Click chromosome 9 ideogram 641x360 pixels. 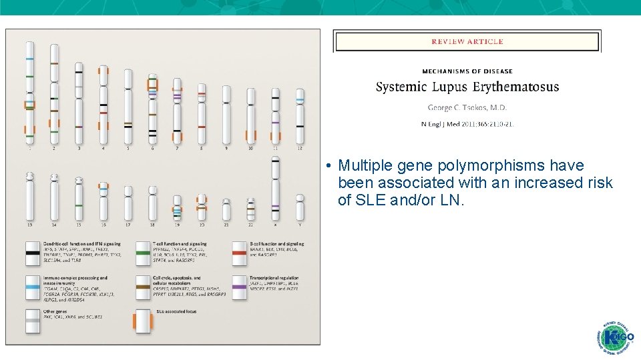[x=226, y=115]
